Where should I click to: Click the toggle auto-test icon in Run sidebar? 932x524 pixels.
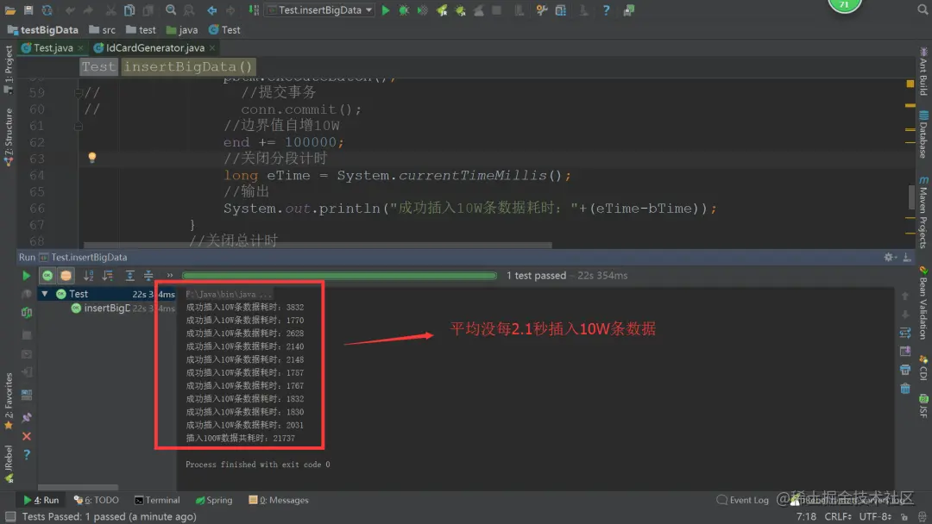tap(27, 313)
